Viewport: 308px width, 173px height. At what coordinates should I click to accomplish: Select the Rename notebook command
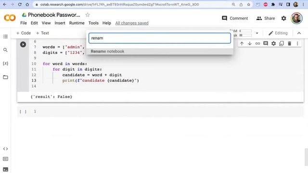[160, 51]
